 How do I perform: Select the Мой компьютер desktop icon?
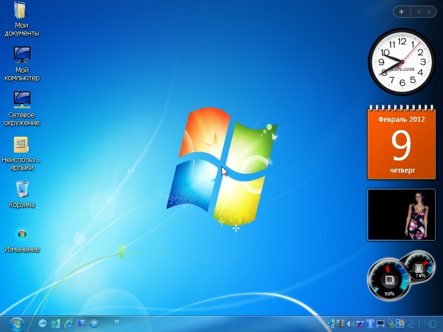tap(22, 55)
